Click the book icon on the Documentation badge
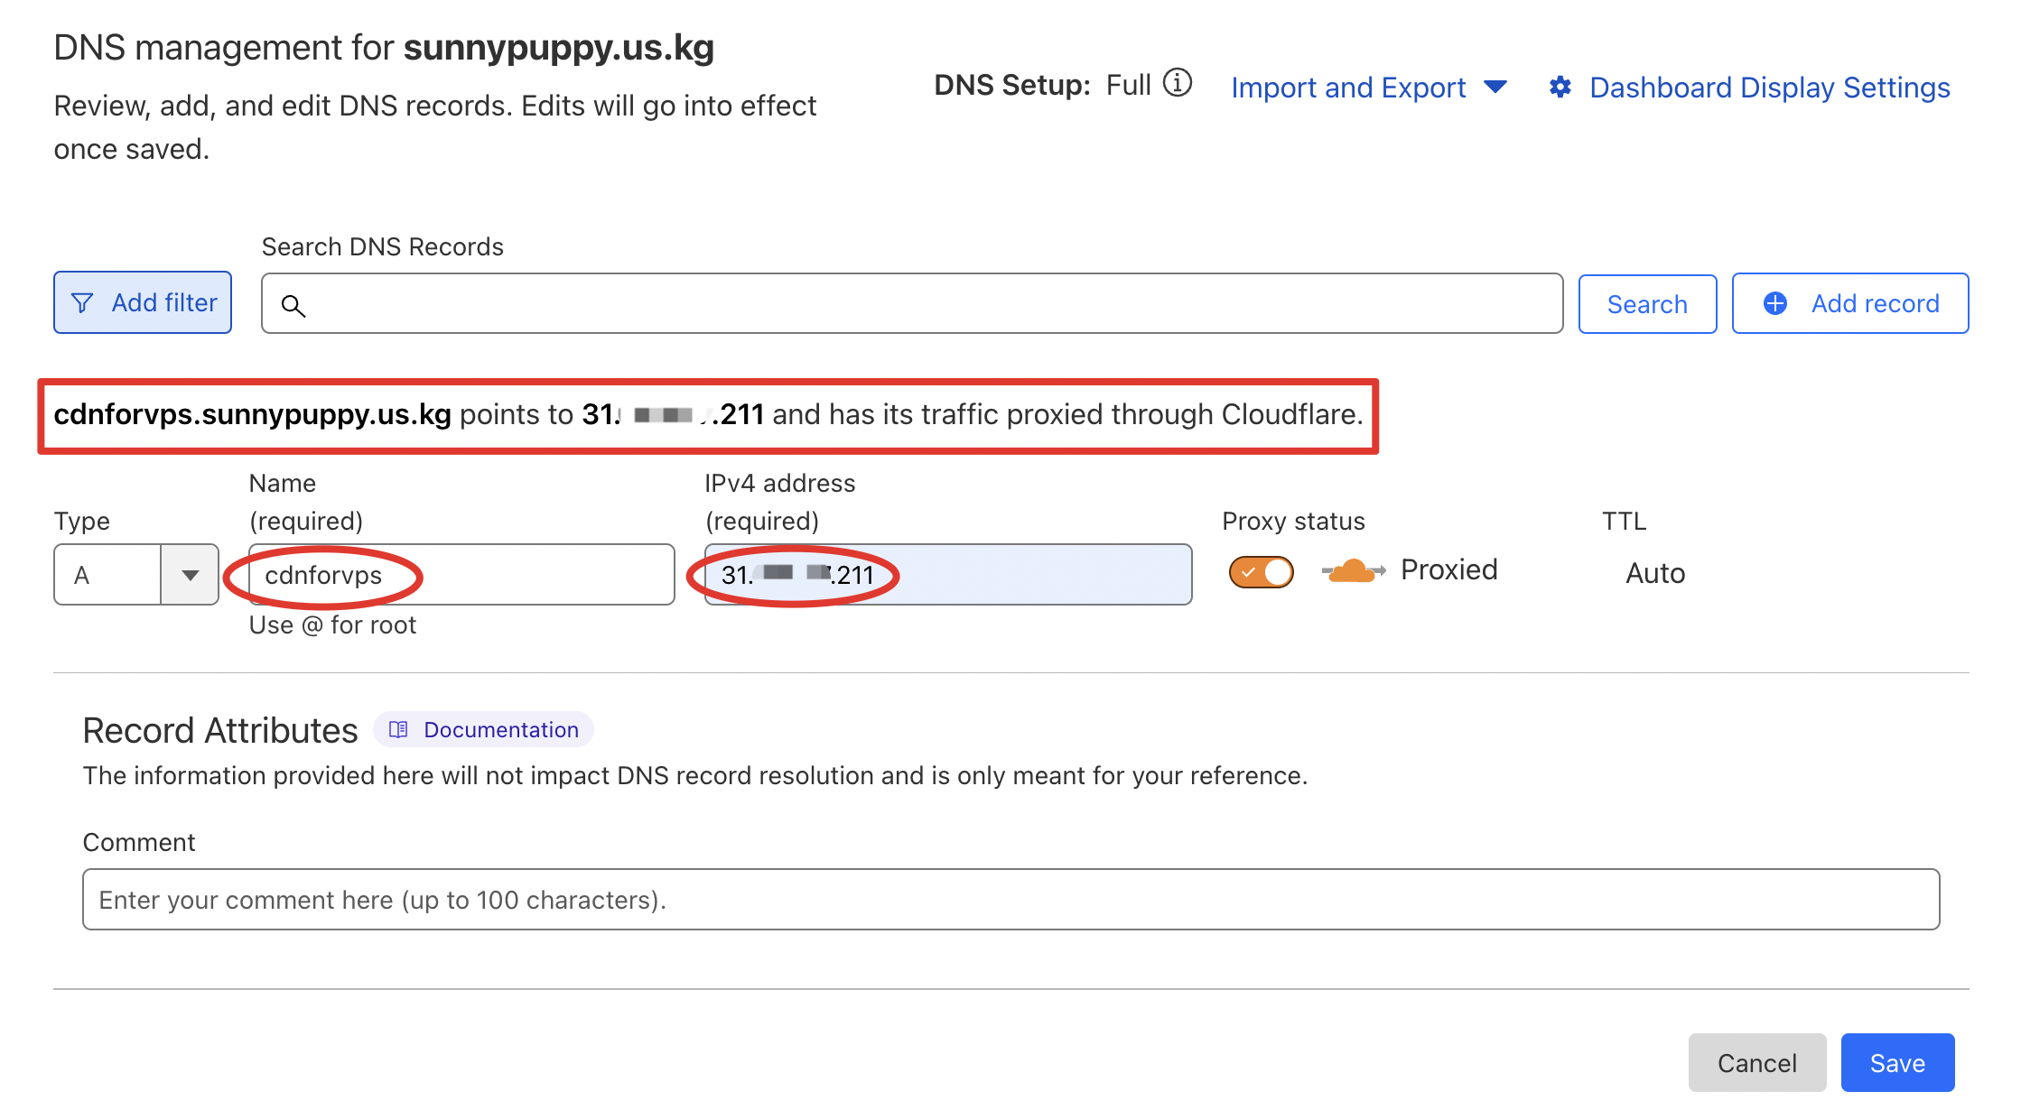 [x=400, y=729]
